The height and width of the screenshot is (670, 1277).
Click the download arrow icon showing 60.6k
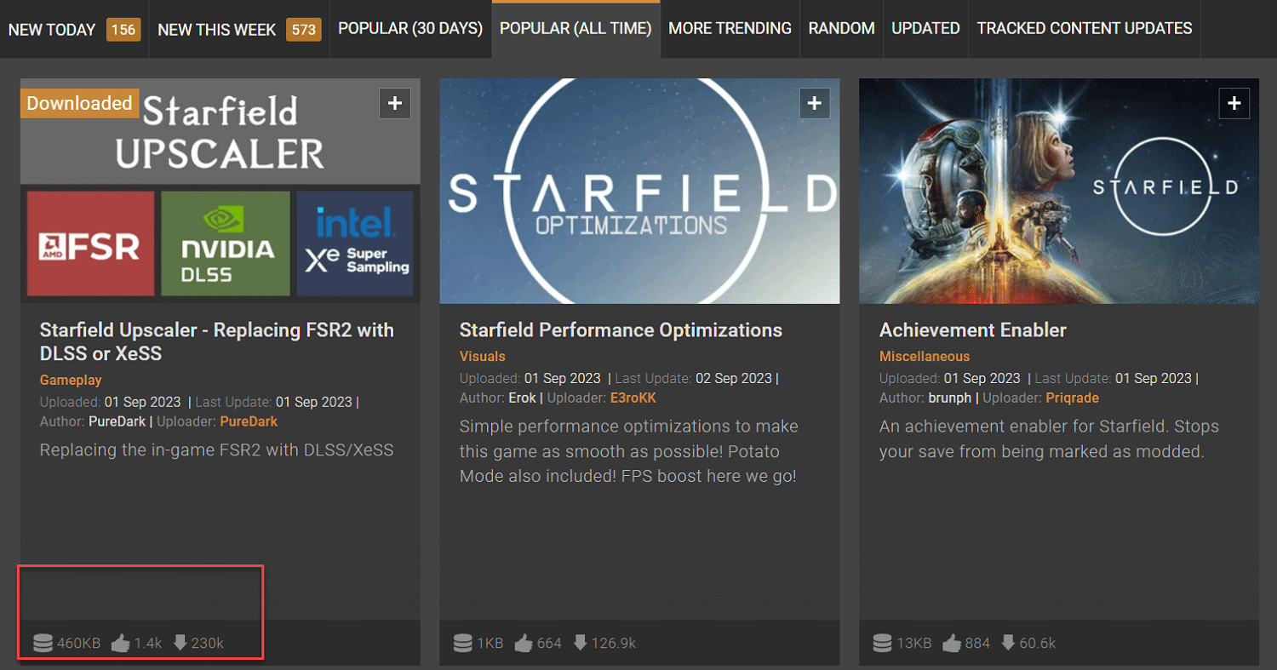pos(1008,643)
